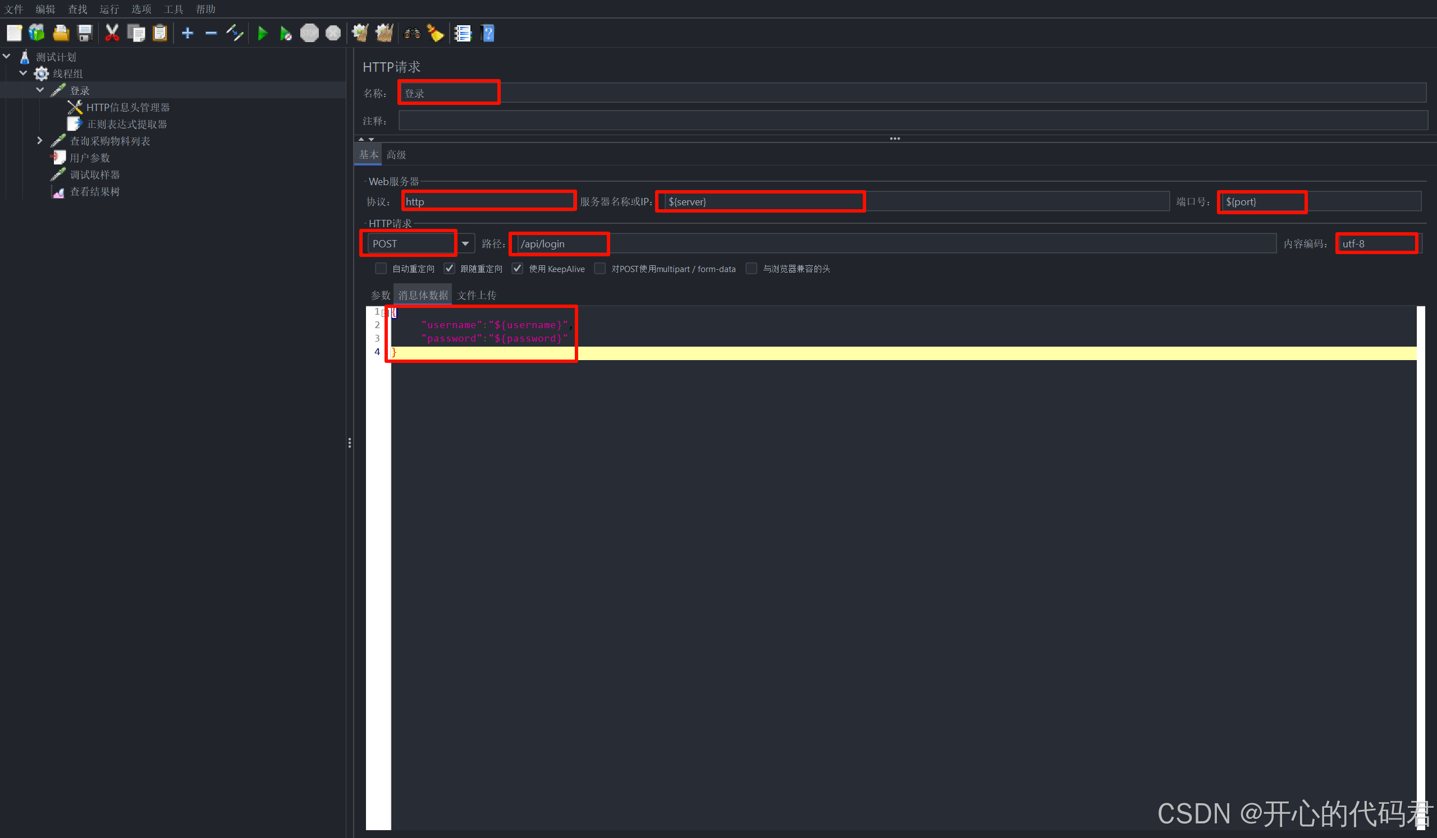Switch to the 高级 tab
Viewport: 1437px width, 838px height.
click(396, 154)
